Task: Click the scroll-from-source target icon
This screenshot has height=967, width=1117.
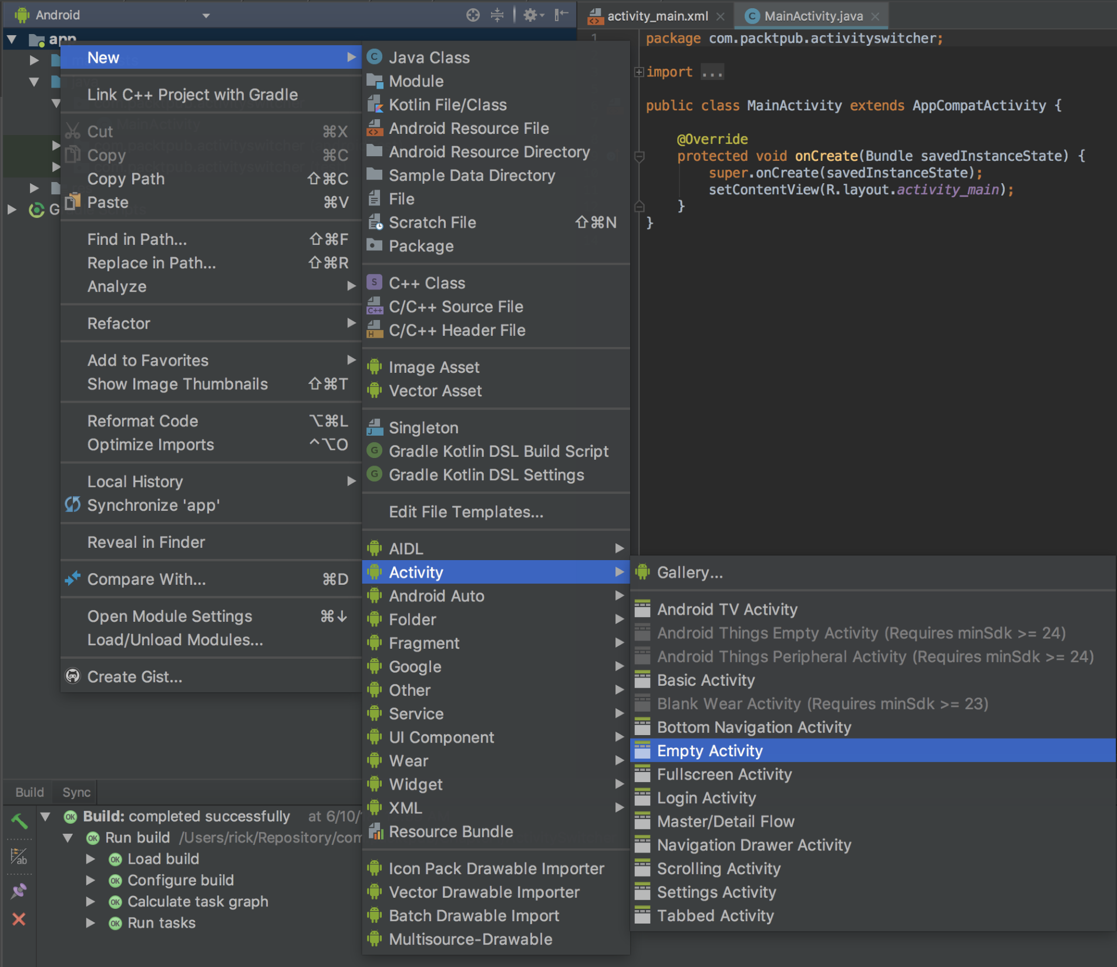Action: 473,15
